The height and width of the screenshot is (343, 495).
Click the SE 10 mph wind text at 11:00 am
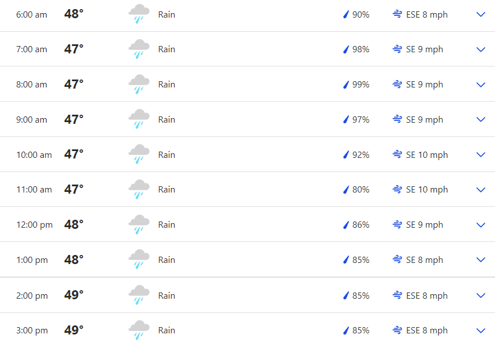(427, 190)
